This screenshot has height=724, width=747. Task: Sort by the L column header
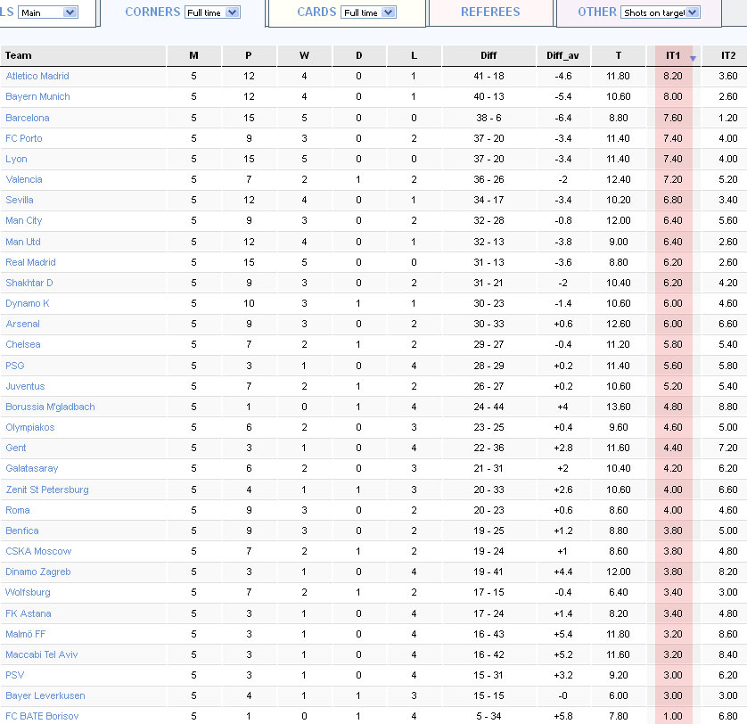coord(414,55)
